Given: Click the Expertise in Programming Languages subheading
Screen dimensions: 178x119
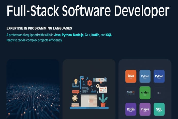Looking at the screenshot, I should pos(39,28).
